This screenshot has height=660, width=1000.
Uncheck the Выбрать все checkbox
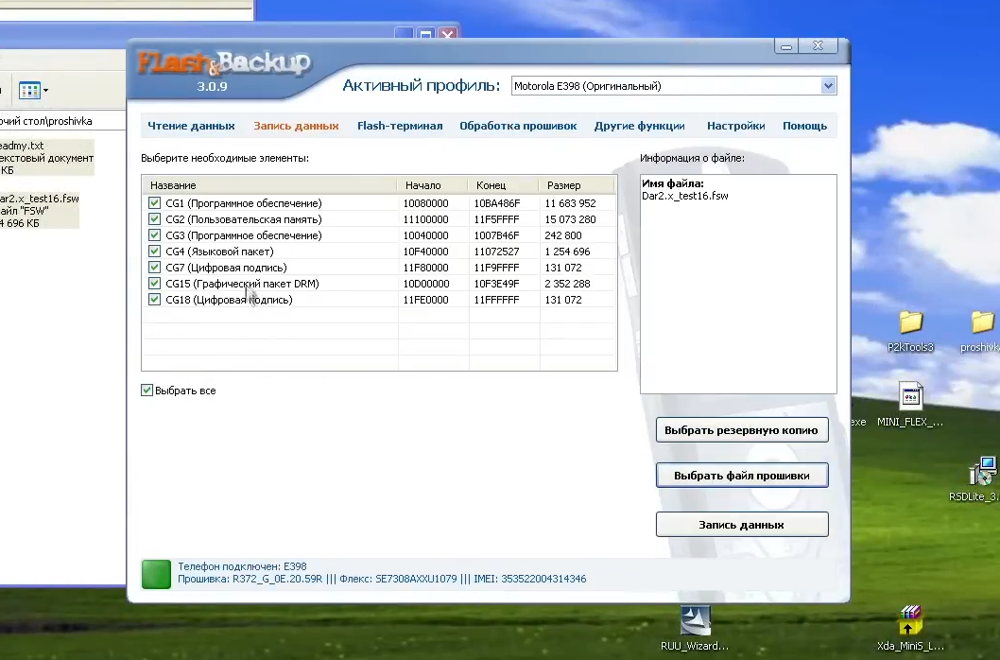[x=147, y=391]
